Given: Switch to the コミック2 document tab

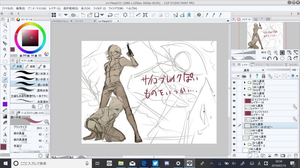Looking at the screenshot, I should 78,22.
